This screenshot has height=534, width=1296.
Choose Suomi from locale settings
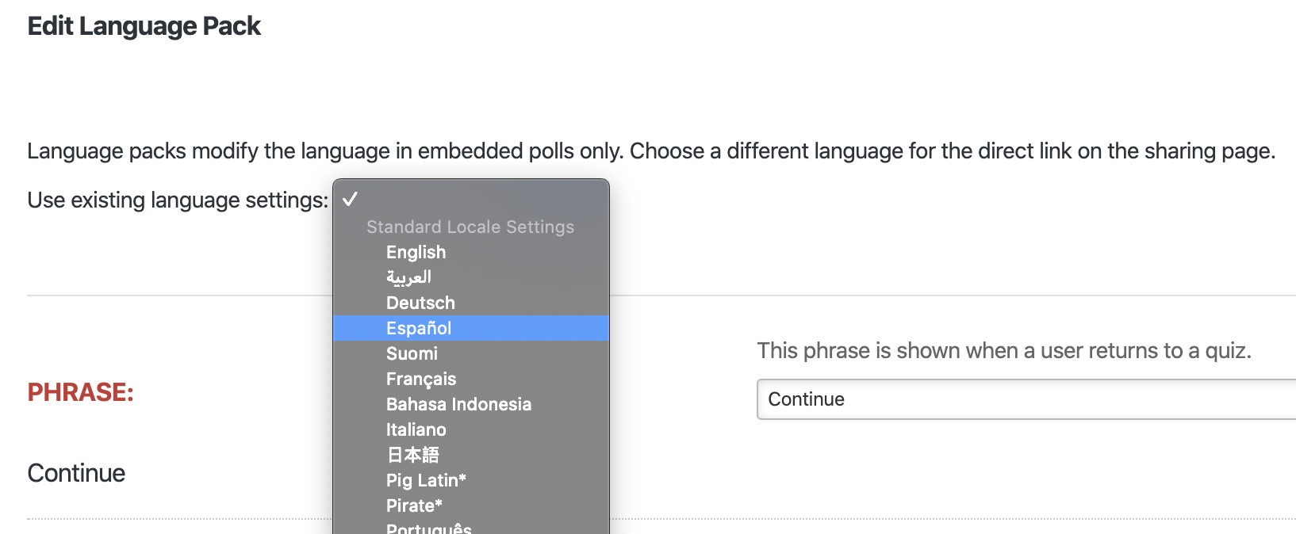[412, 353]
